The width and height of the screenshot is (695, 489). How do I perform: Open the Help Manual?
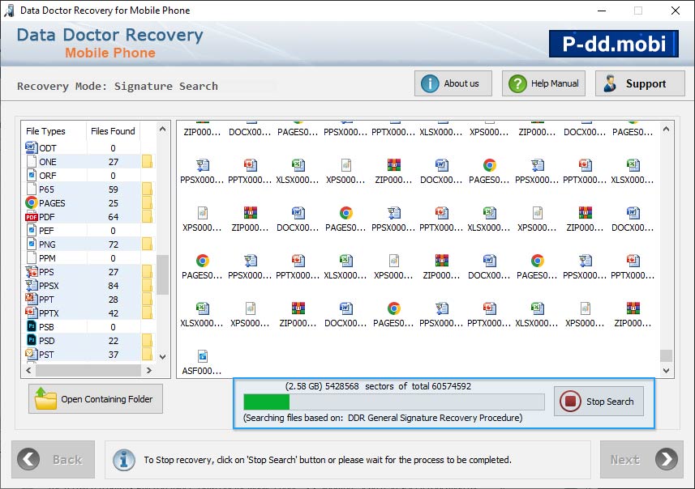point(543,83)
